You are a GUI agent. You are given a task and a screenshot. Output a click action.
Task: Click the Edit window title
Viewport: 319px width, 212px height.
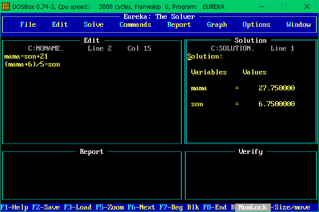tap(91, 40)
